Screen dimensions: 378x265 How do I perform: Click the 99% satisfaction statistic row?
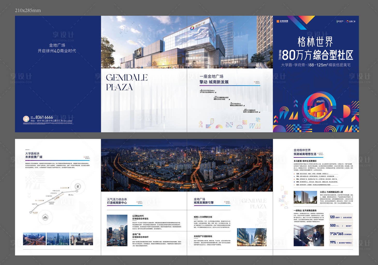pyautogui.click(x=340, y=242)
